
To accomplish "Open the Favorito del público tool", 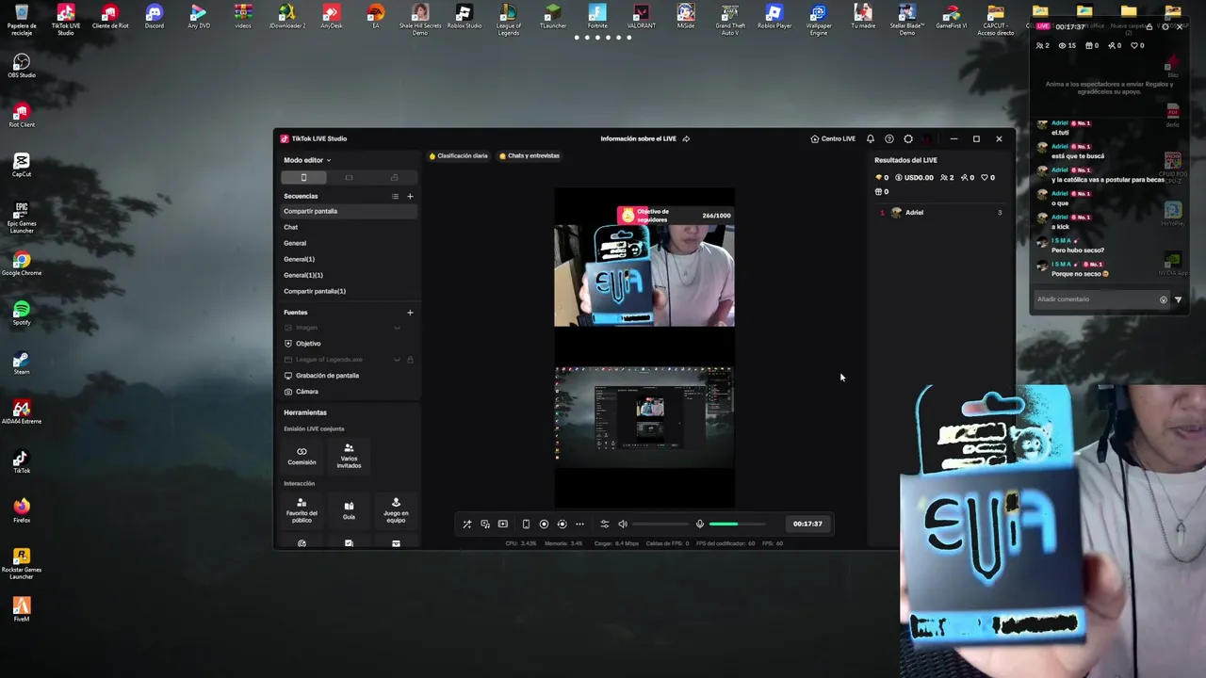I will coord(301,510).
